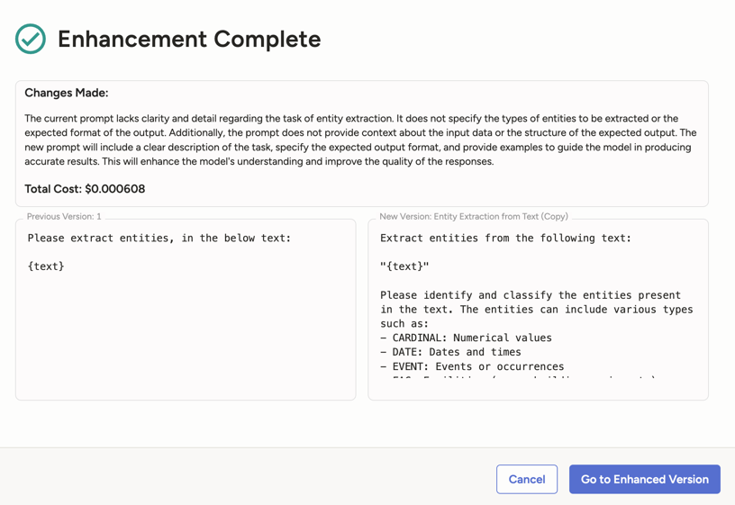Go to Enhanced Version
735x505 pixels.
[x=644, y=479]
